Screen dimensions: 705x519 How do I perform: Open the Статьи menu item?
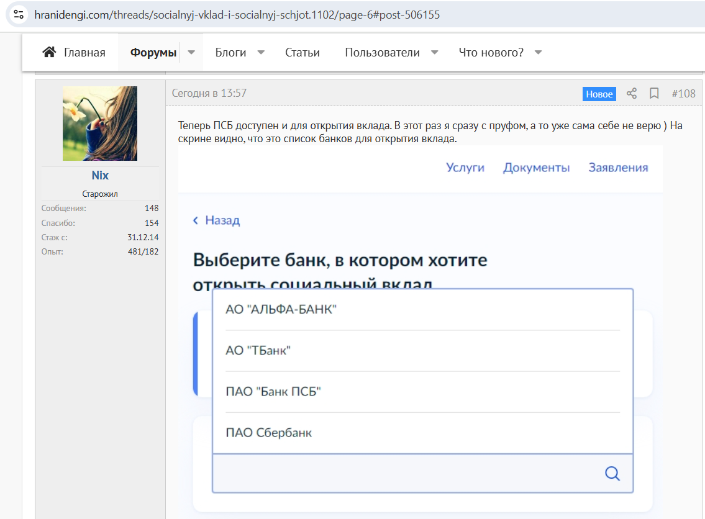click(x=302, y=53)
